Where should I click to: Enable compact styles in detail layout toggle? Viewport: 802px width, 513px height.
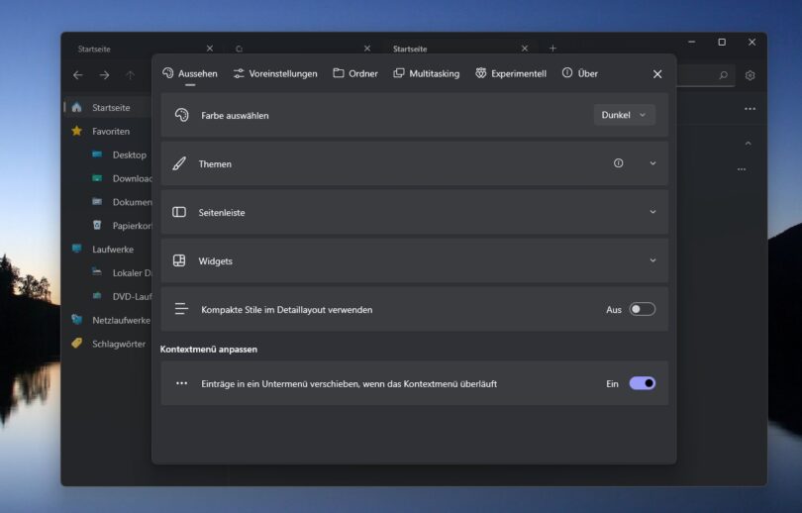(642, 309)
